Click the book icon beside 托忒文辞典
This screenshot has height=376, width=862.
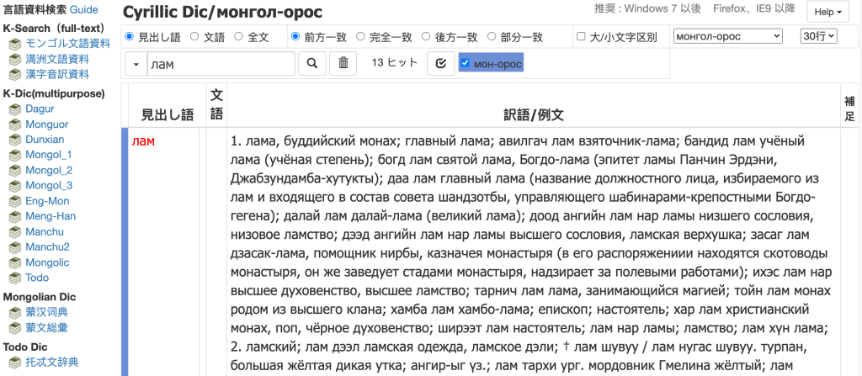tap(14, 363)
